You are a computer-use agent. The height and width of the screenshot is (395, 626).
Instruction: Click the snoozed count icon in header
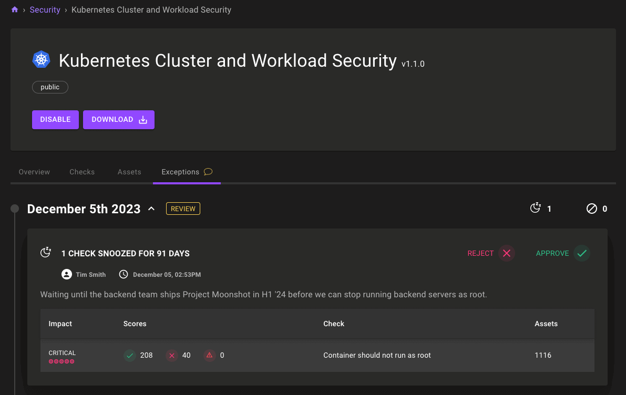pos(535,209)
